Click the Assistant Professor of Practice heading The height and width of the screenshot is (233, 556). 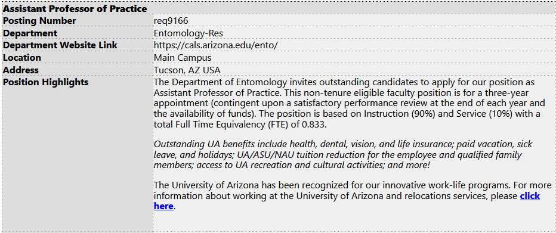75,8
